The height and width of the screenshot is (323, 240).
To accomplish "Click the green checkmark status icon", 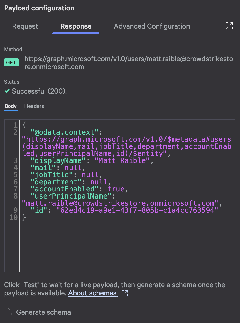I will click(6, 91).
